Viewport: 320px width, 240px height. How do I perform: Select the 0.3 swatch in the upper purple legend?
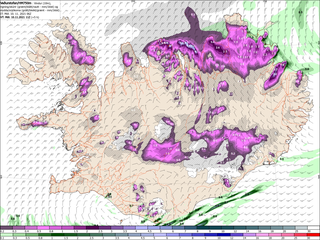pos(18,228)
